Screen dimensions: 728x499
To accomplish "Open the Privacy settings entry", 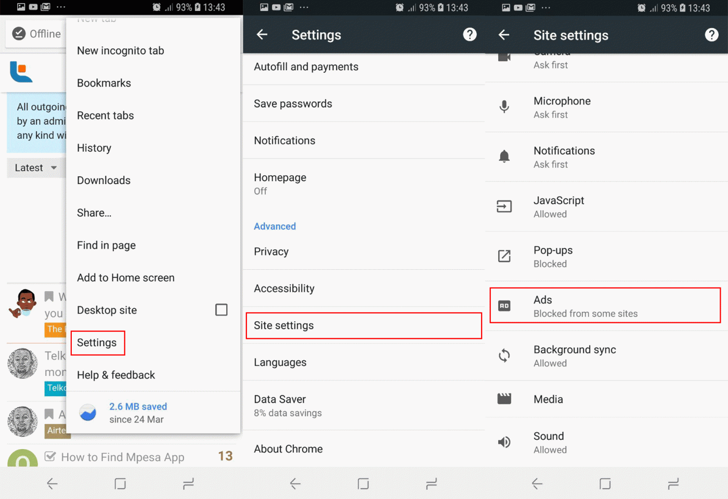I will tap(363, 252).
